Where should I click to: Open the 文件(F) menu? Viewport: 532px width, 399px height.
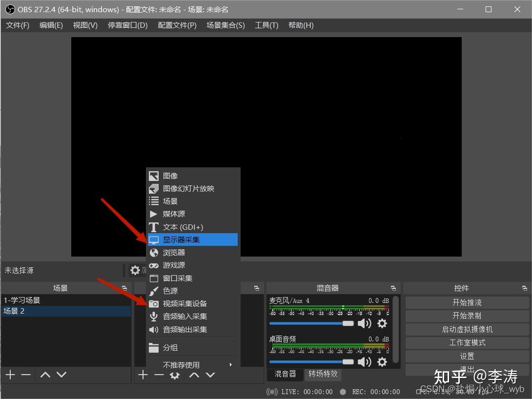[18, 25]
